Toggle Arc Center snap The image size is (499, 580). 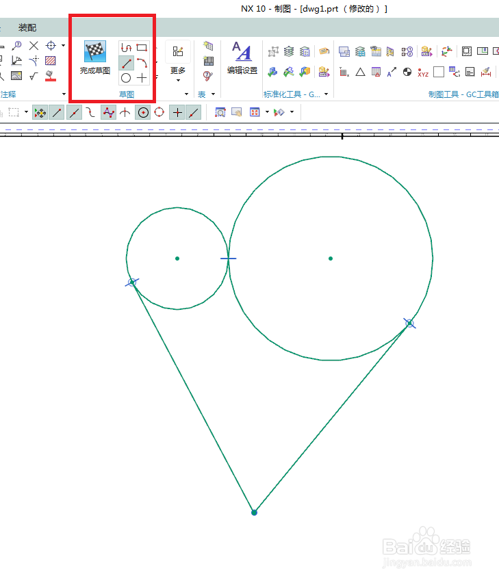pos(143,112)
